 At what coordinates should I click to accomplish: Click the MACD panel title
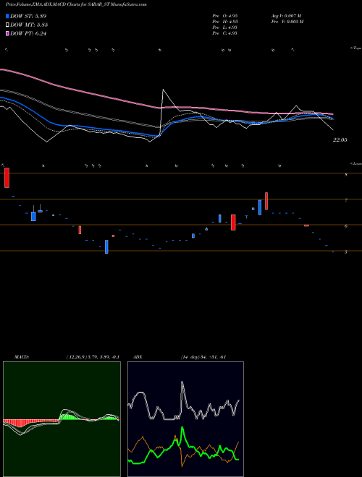click(x=21, y=357)
